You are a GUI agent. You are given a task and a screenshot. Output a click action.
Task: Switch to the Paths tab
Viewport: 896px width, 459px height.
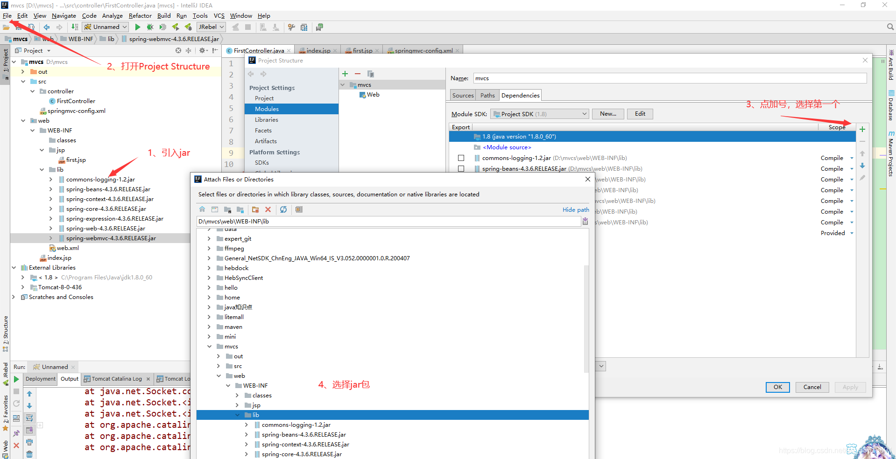click(x=487, y=95)
